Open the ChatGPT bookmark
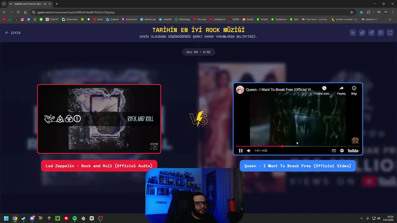397x223 pixels. 52,19
